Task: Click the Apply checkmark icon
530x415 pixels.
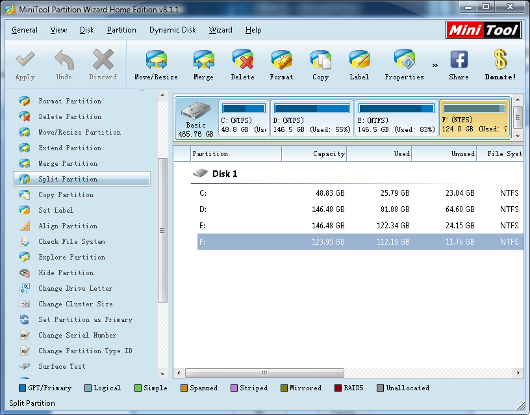Action: [25, 60]
